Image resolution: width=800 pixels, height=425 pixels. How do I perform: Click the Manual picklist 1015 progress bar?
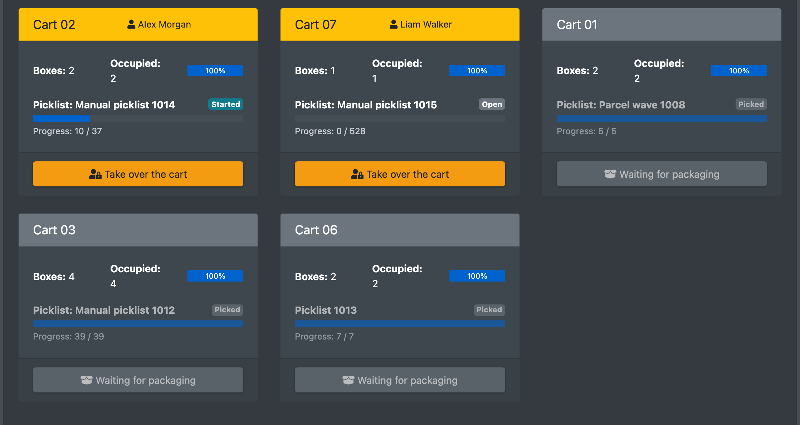click(400, 118)
